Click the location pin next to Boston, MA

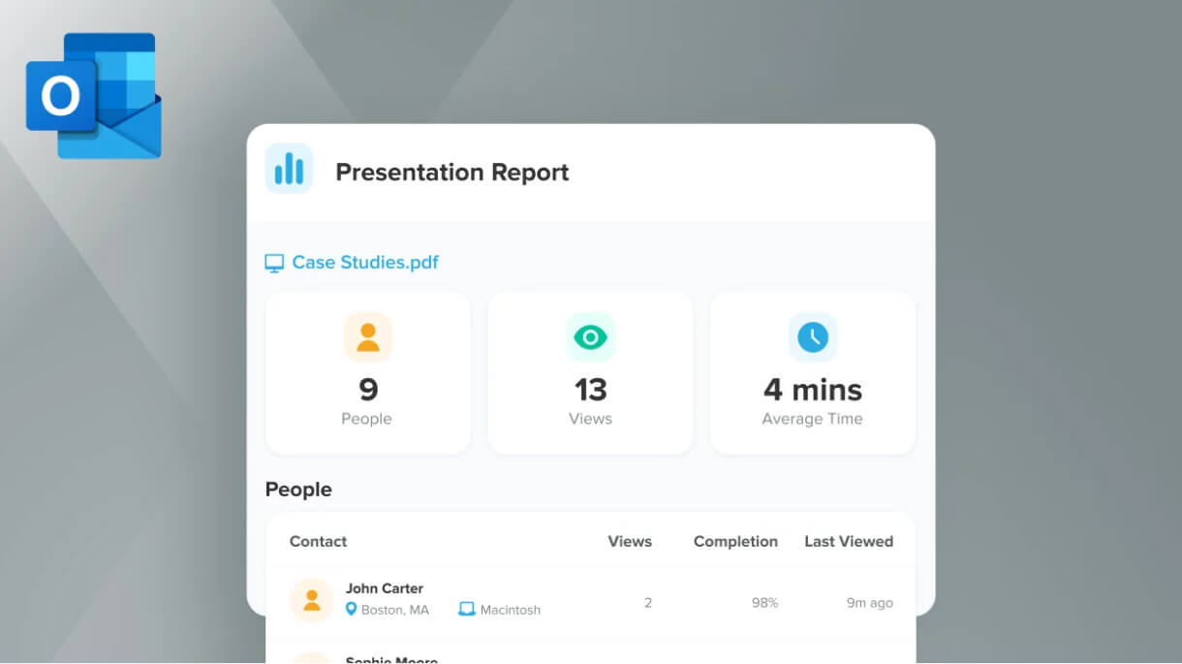(x=352, y=609)
